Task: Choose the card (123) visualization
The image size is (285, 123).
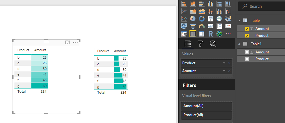Action: [211, 26]
